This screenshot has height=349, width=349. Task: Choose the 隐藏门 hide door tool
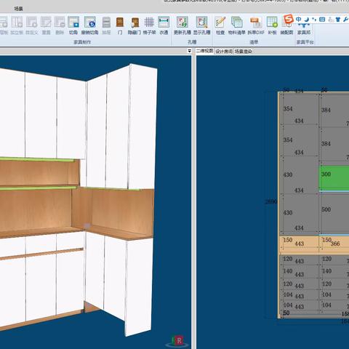pyautogui.click(x=135, y=25)
